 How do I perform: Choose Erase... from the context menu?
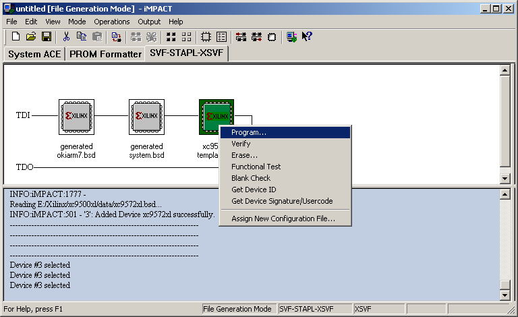coord(285,155)
